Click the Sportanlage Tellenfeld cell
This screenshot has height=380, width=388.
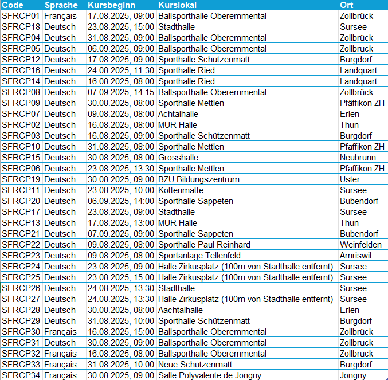coord(199,256)
